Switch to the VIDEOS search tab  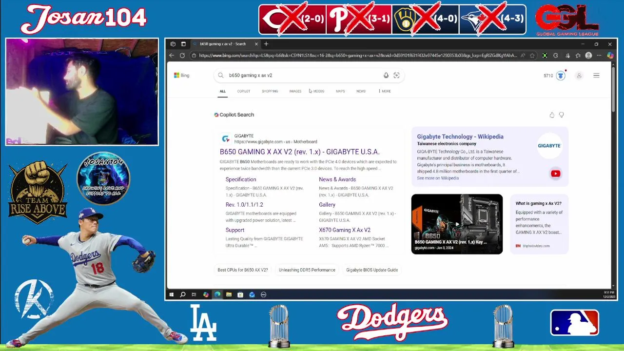(x=319, y=91)
